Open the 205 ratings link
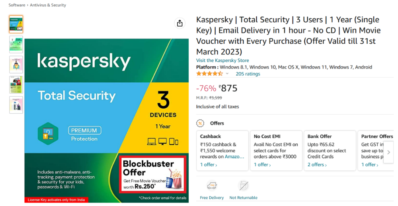This screenshot has width=398, height=206. (248, 74)
